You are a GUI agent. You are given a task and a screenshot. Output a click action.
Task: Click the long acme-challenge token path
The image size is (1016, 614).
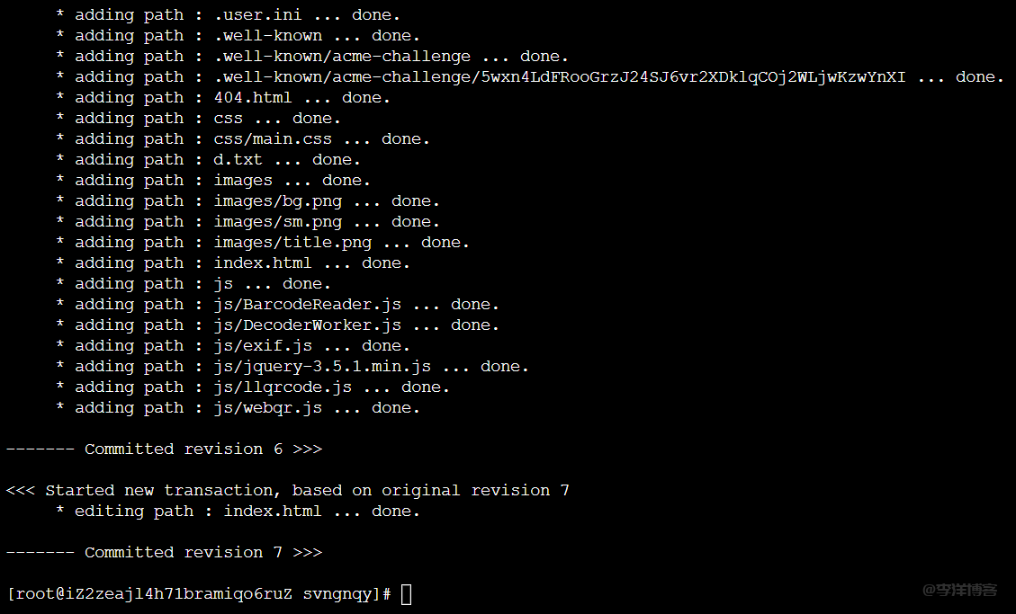pyautogui.click(x=560, y=77)
